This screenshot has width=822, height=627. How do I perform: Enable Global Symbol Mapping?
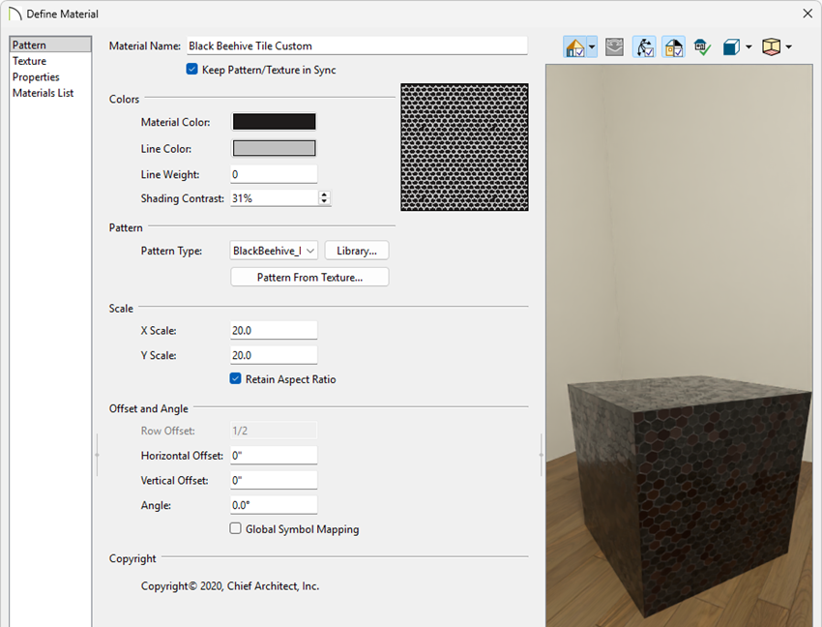click(x=235, y=528)
